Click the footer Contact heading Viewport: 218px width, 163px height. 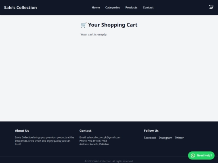(85, 131)
